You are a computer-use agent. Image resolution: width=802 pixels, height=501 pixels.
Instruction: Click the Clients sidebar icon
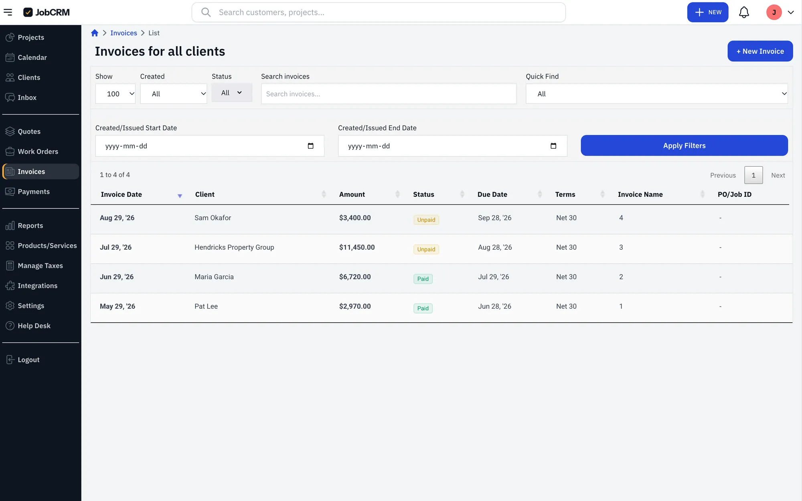pyautogui.click(x=10, y=77)
